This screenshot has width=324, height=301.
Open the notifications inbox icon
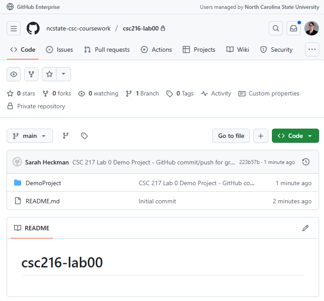pyautogui.click(x=294, y=28)
